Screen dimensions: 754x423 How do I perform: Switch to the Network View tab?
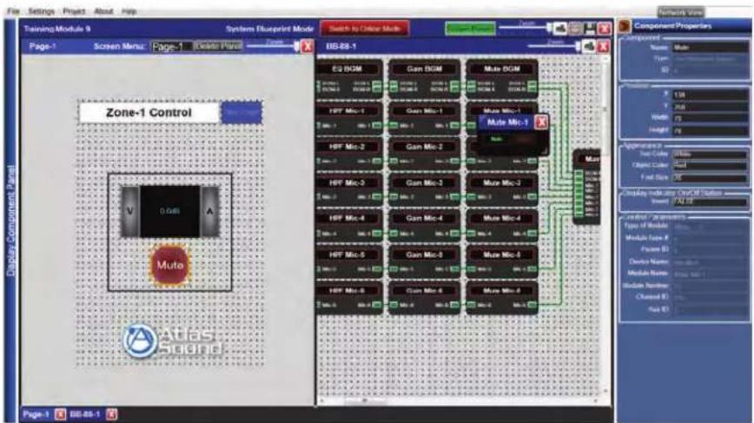point(681,12)
